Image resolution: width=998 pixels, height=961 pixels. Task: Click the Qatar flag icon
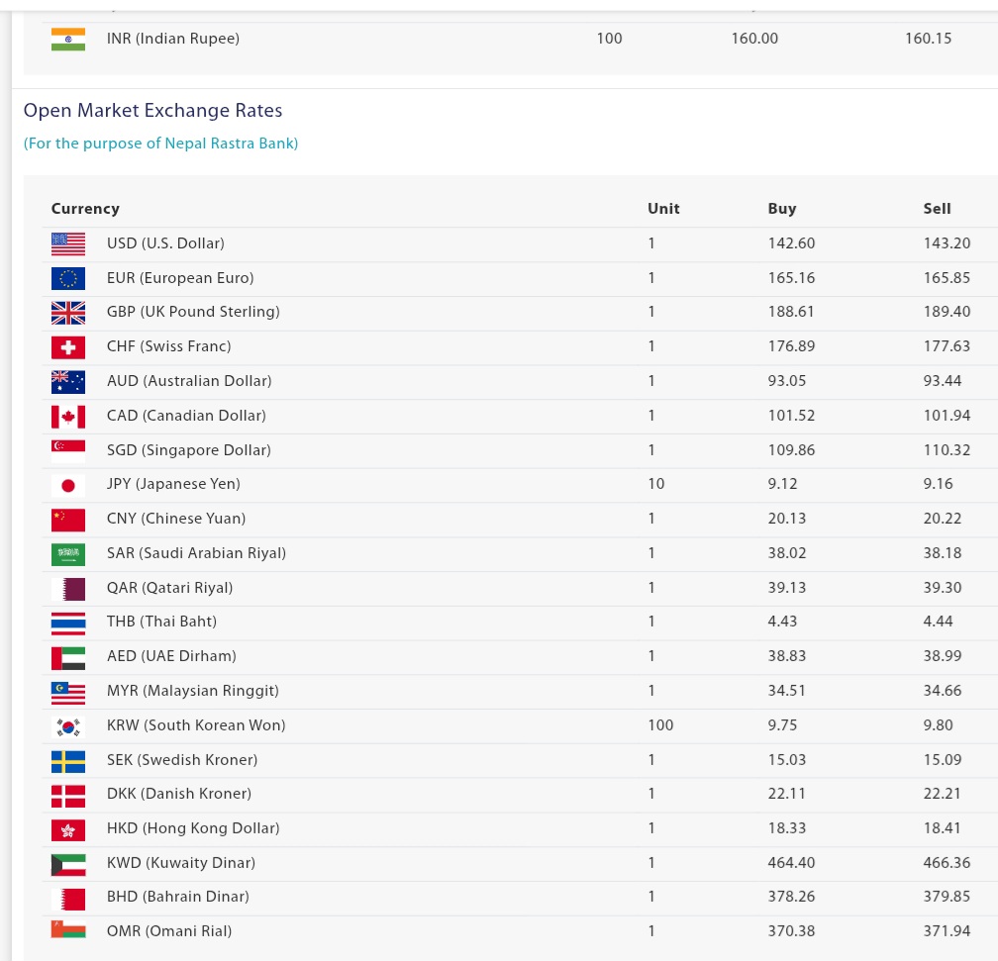(68, 589)
